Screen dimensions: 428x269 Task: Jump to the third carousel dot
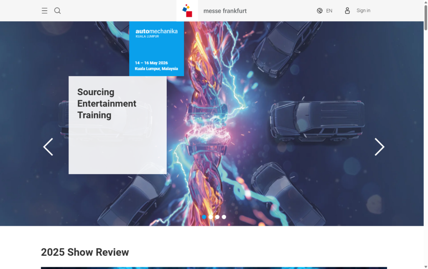217,217
